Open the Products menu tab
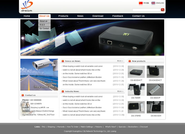 (x=63, y=16)
